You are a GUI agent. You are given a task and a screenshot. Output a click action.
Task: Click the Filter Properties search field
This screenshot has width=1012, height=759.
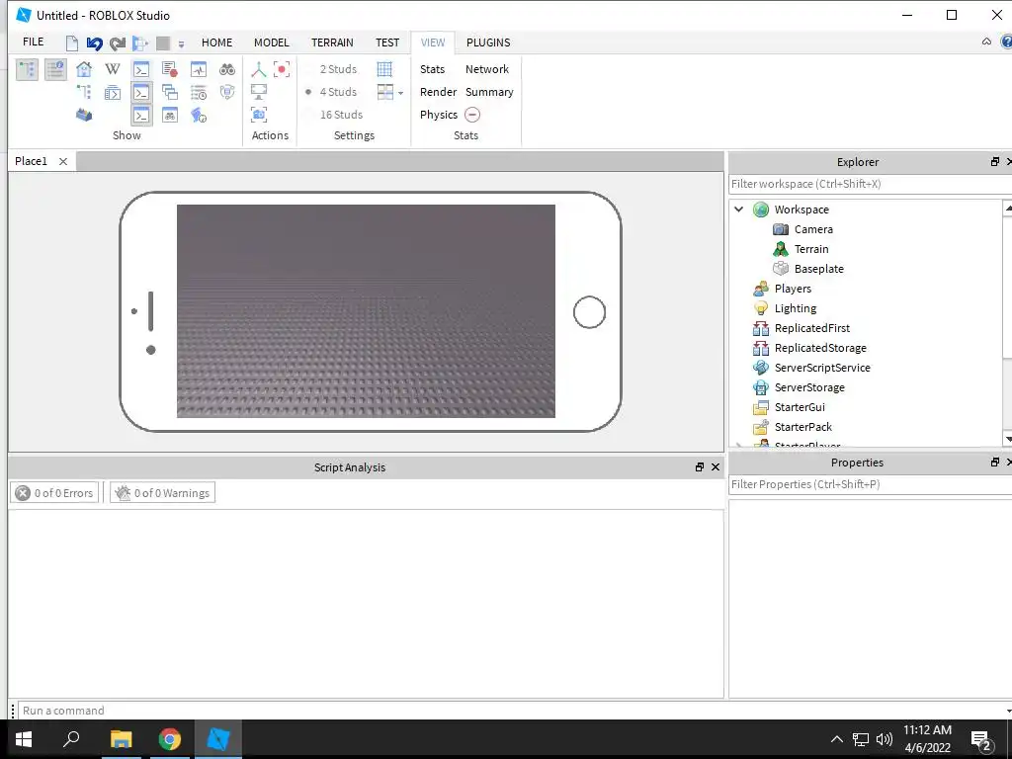870,484
